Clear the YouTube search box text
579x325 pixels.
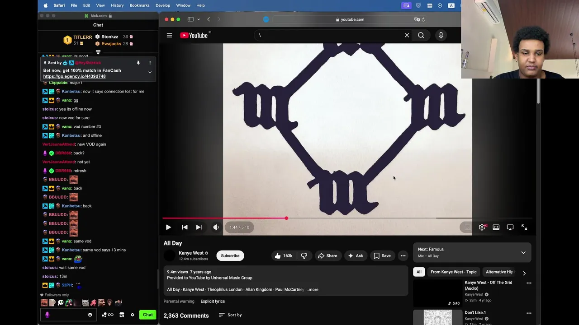click(x=407, y=35)
